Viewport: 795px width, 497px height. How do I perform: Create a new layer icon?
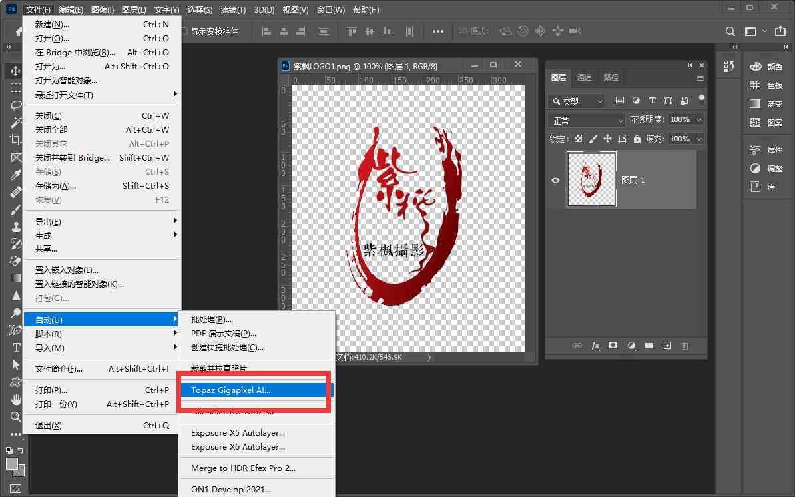[667, 345]
